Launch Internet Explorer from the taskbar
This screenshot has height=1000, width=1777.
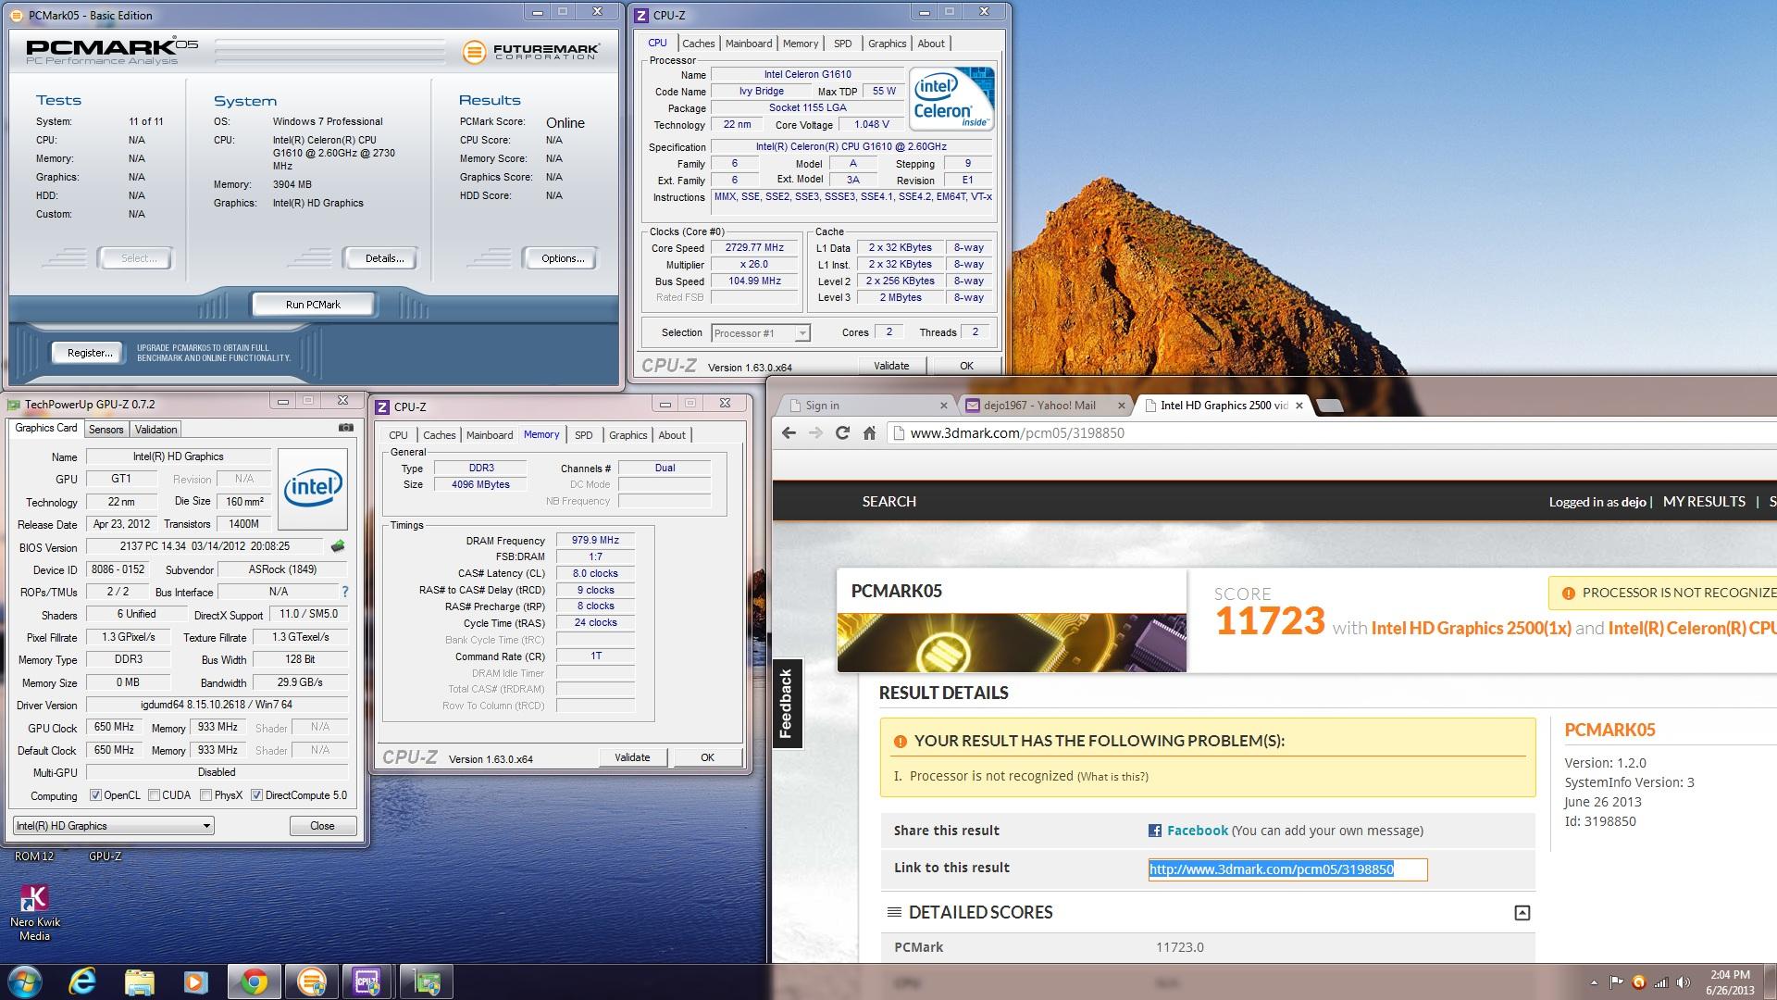tap(82, 981)
